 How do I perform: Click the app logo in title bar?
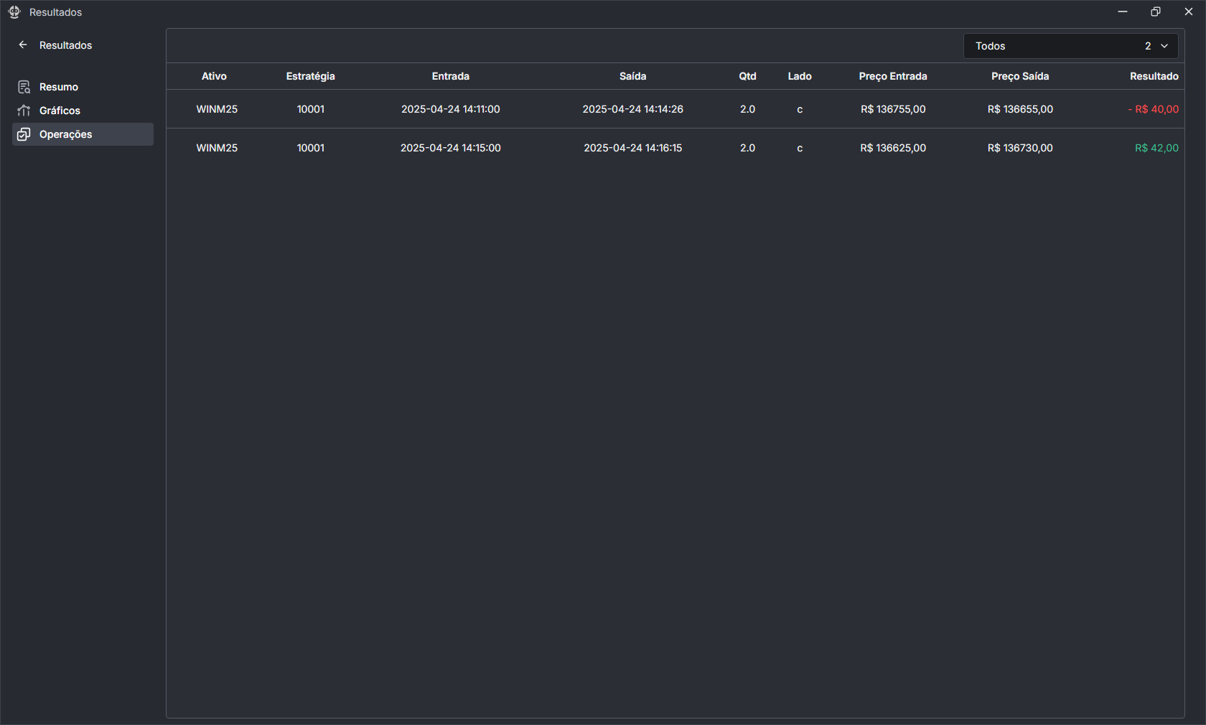[x=14, y=12]
